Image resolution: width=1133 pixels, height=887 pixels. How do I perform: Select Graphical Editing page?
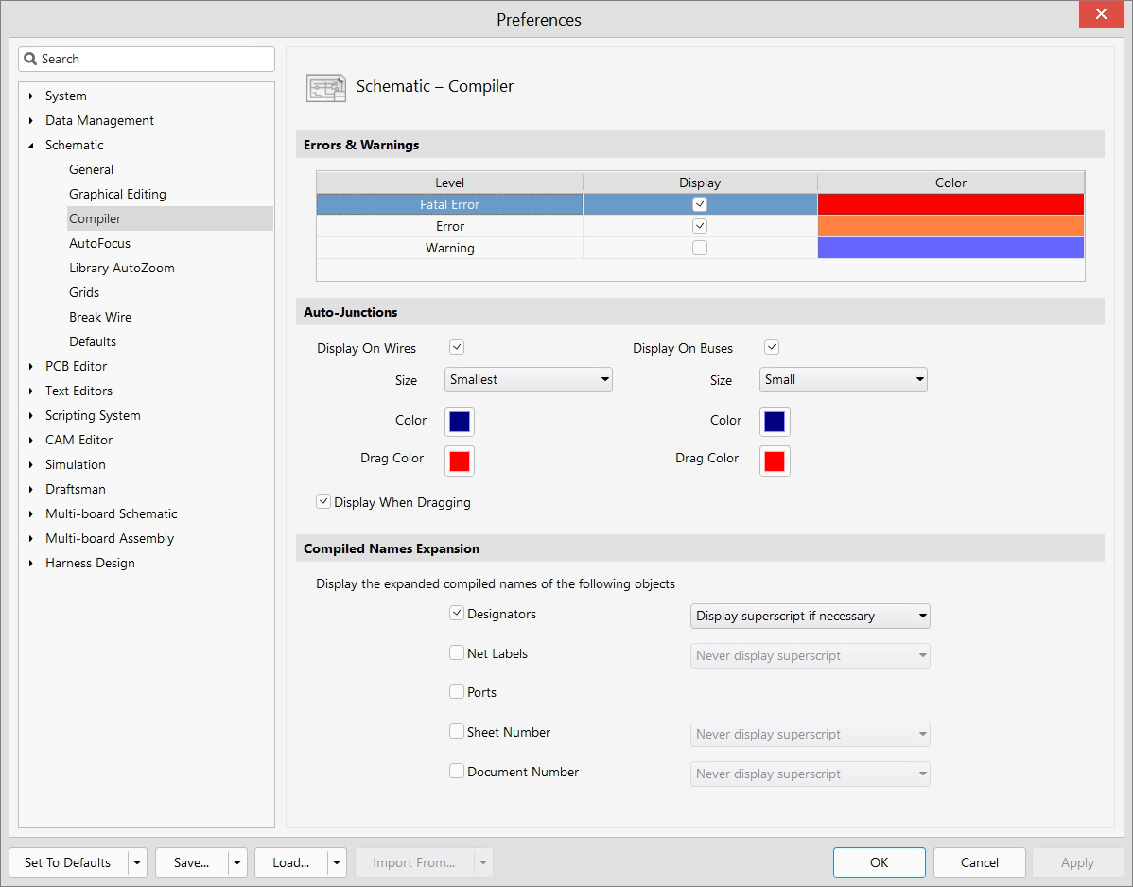[x=117, y=194]
